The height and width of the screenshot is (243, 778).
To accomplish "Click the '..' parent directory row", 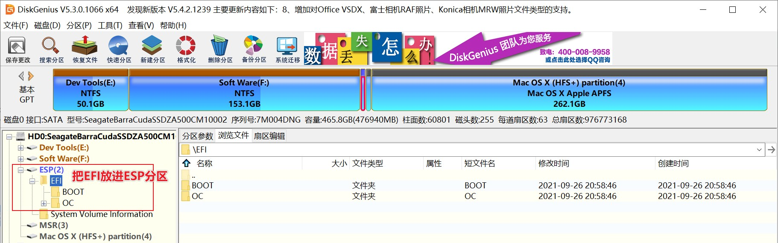I will pyautogui.click(x=477, y=175).
